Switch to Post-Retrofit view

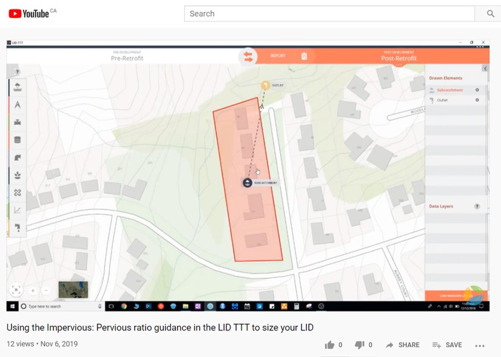pos(398,58)
